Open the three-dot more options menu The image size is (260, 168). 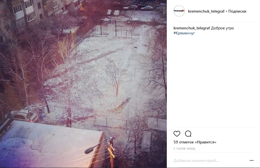tap(252, 160)
